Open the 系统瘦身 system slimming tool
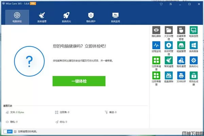This screenshot has width=204, height=136. [193, 45]
